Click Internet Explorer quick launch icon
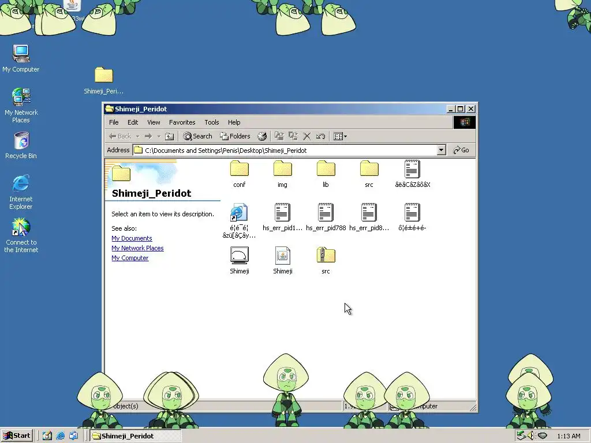591x443 pixels. point(60,436)
